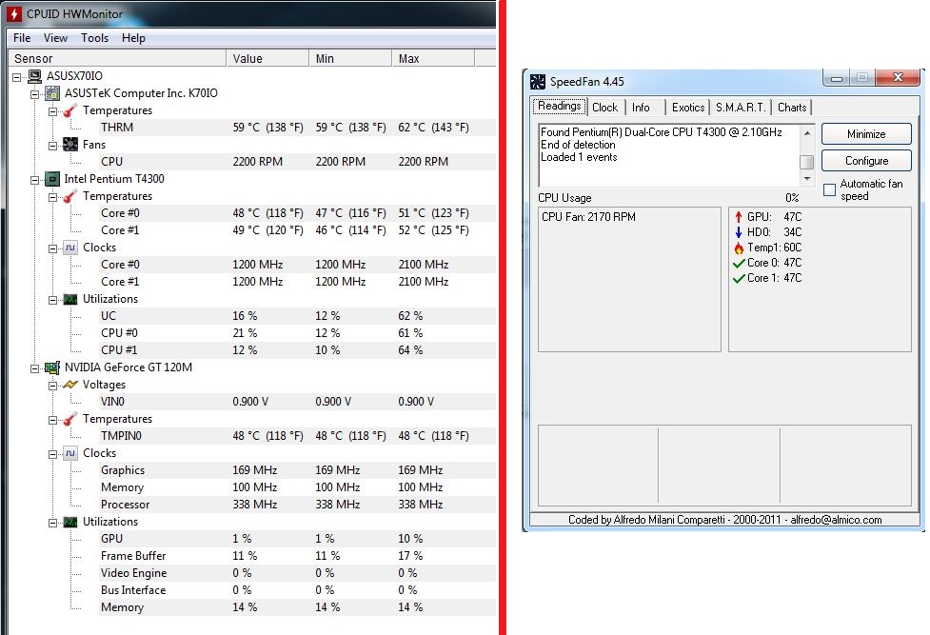Collapse the Intel Pentium Clocks branch
Image resolution: width=930 pixels, height=635 pixels.
(52, 248)
